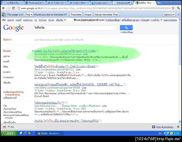Reload the page with the refresh icon
182x142 pixels.
point(13,8)
